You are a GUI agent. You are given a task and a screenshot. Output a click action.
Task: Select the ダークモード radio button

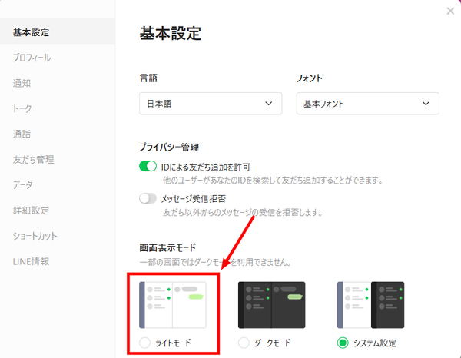pos(244,343)
